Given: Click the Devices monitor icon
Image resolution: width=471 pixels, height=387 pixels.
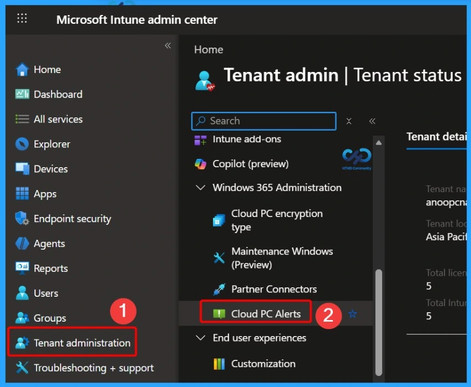Looking at the screenshot, I should click(22, 169).
